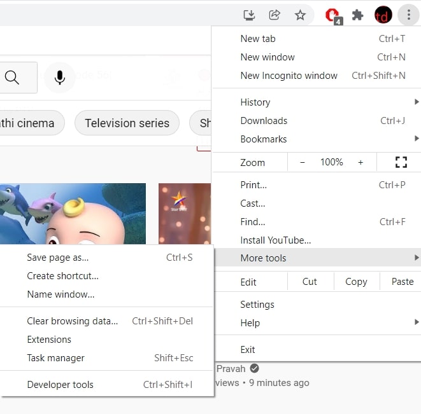Choose Find... from the menu

[x=317, y=222]
